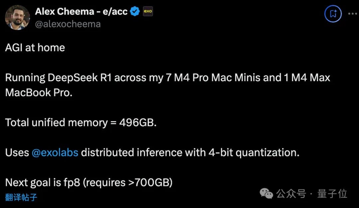This screenshot has width=359, height=208.
Task: Open the more options ellipsis menu
Action: (352, 13)
